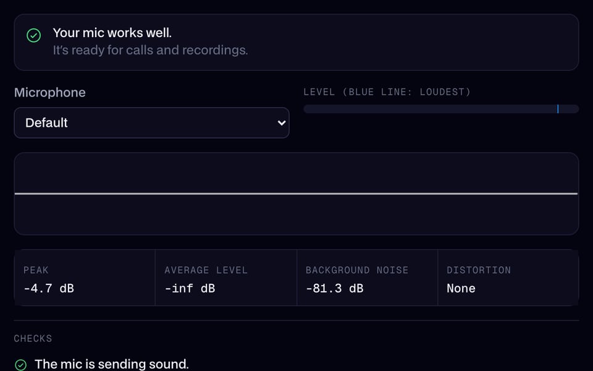Click the AVERAGE LEVEL label
593x371 pixels.
click(206, 270)
